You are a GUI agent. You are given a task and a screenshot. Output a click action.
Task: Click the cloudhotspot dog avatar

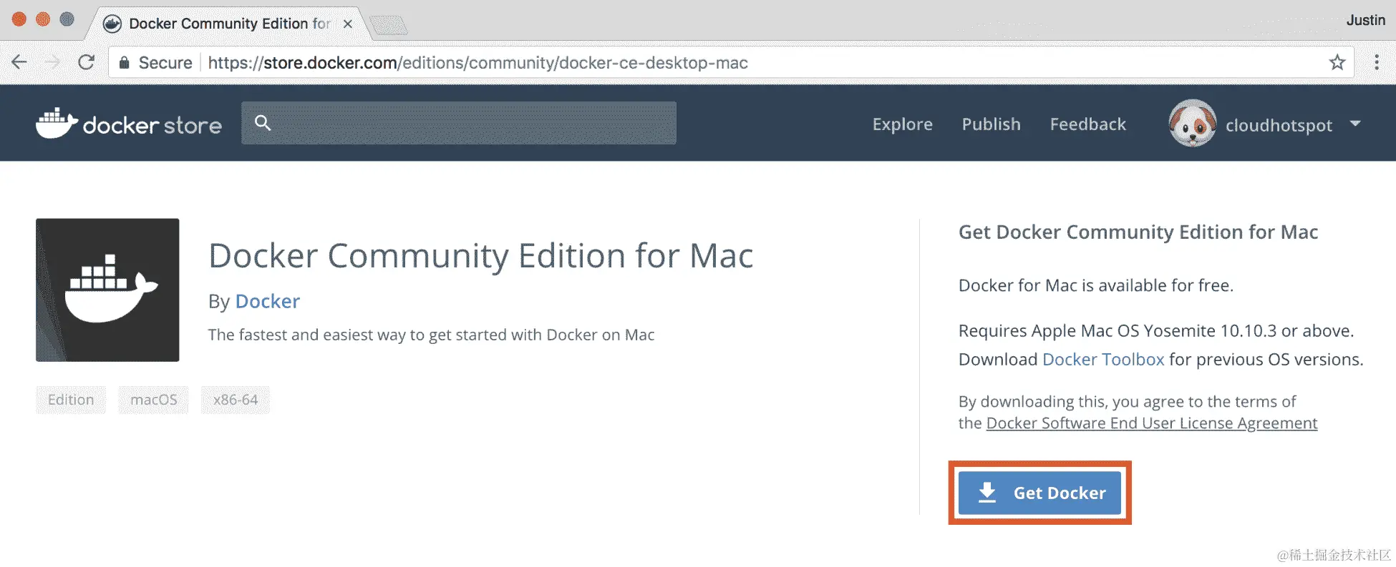pos(1192,123)
